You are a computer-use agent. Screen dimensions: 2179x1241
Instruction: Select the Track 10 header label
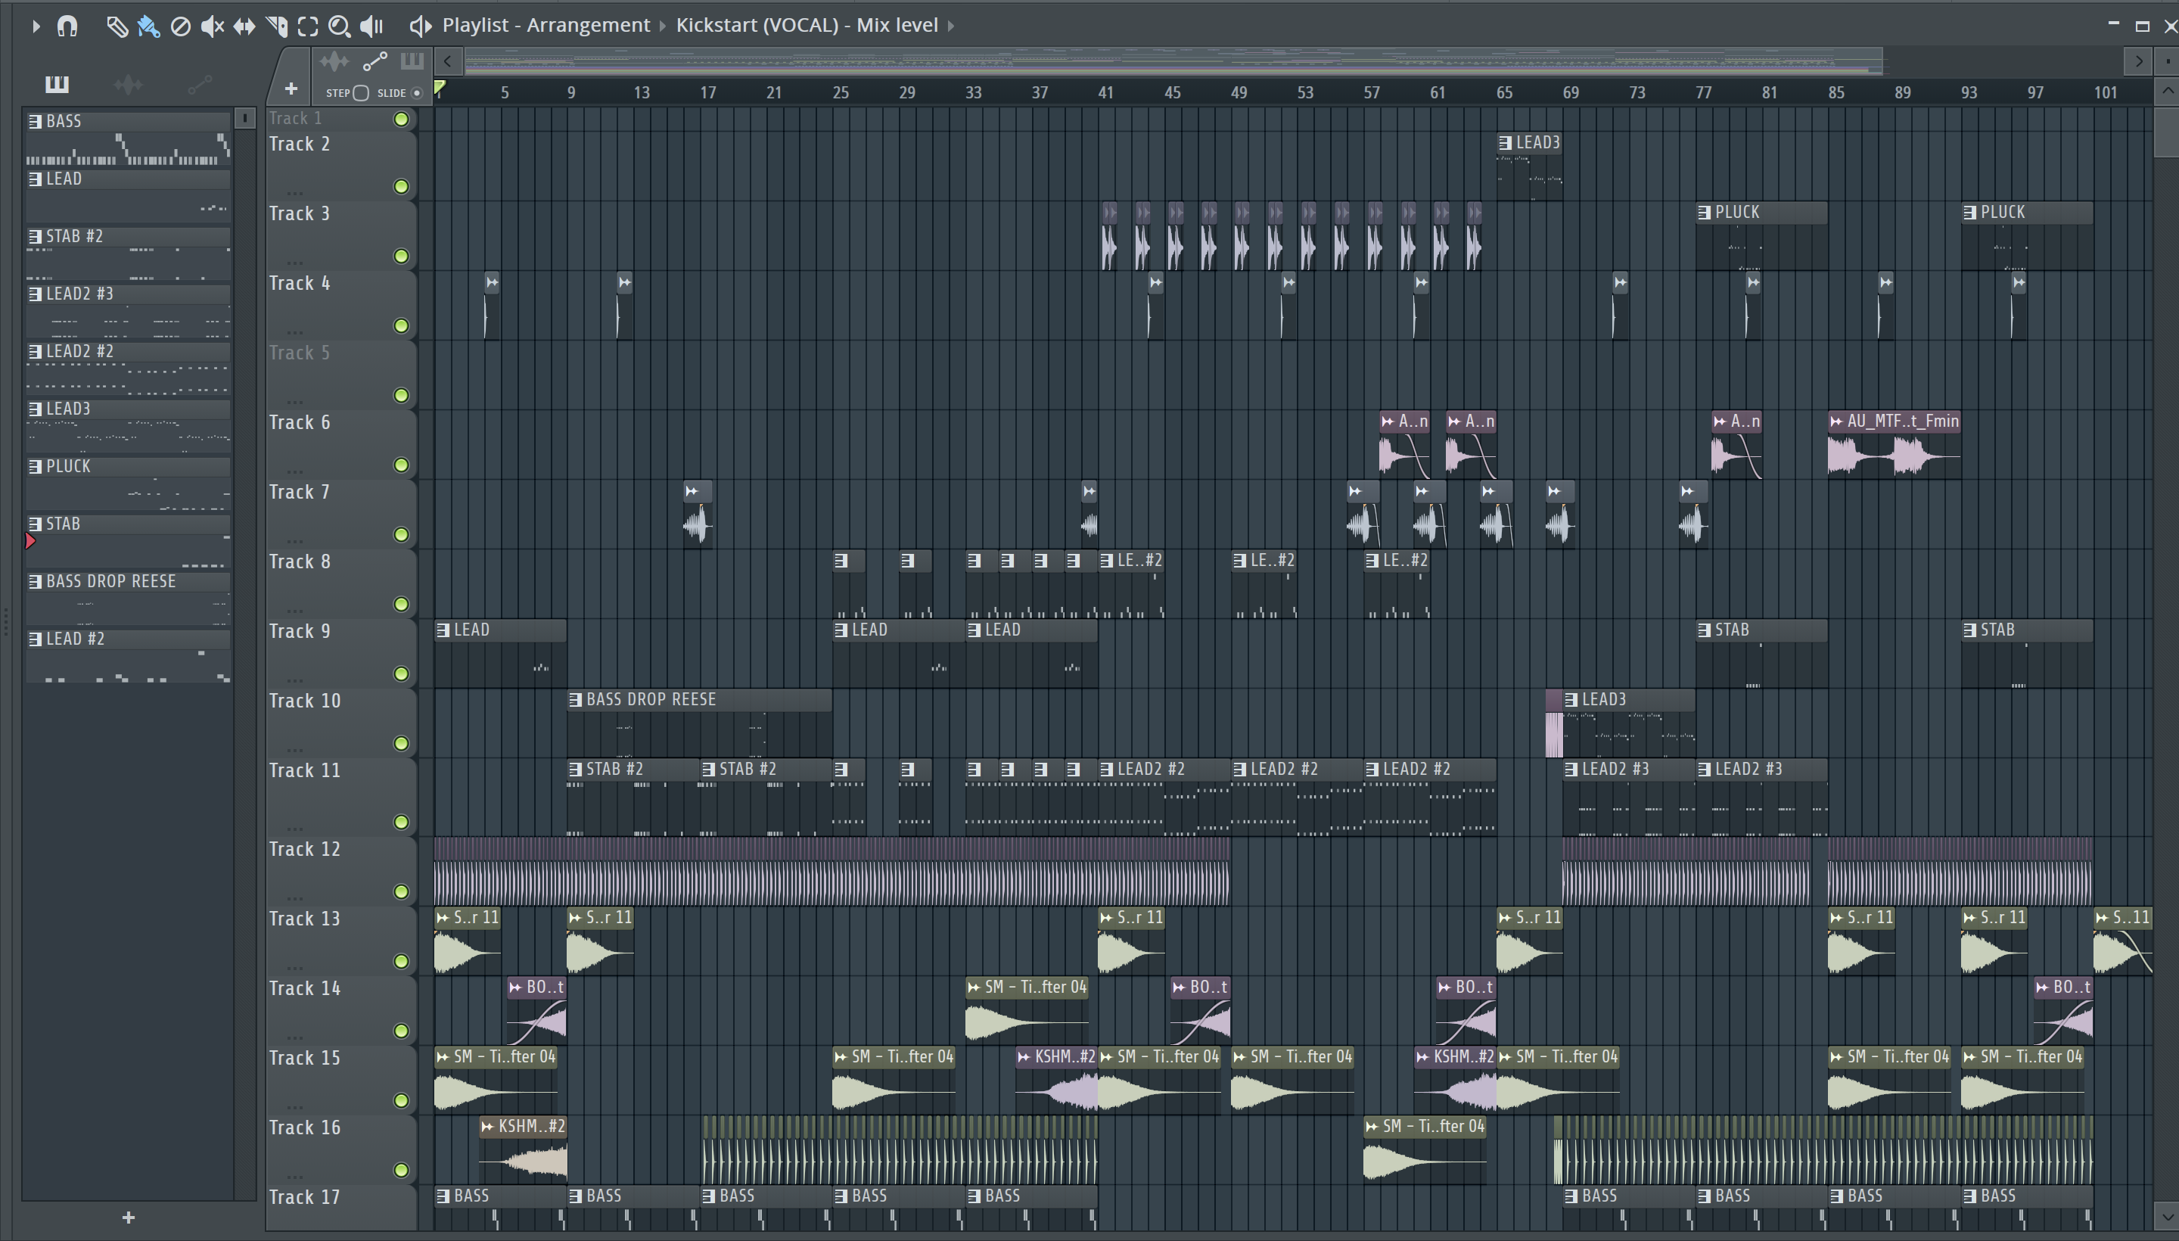[304, 701]
